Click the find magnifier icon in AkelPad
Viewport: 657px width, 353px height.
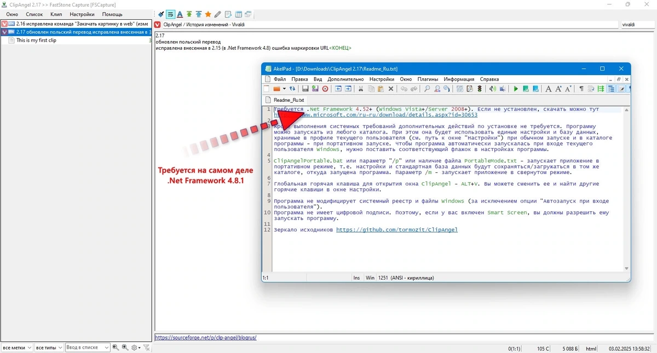click(x=428, y=89)
